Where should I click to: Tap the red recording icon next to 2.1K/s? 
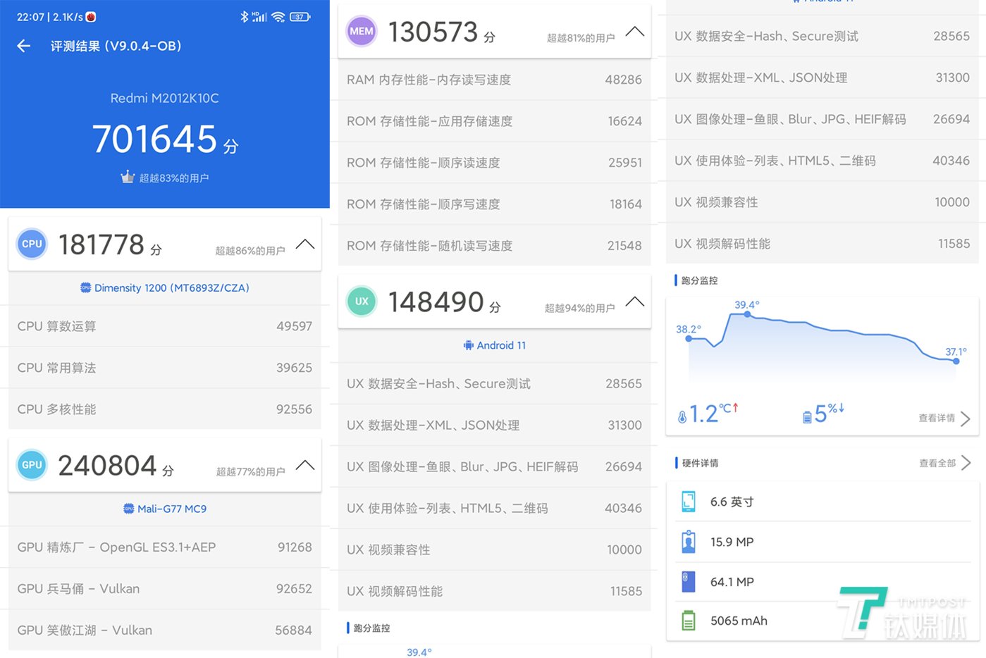pyautogui.click(x=91, y=17)
